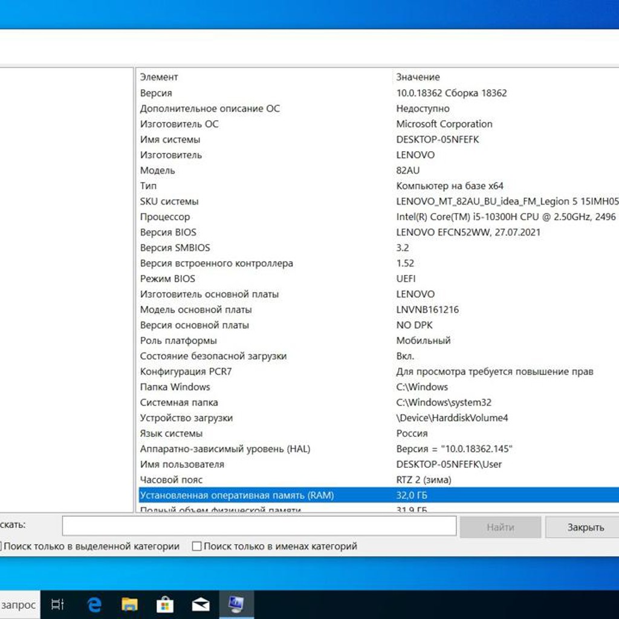Screen dimensions: 619x619
Task: Select the SKU системы row
Action: (379, 201)
